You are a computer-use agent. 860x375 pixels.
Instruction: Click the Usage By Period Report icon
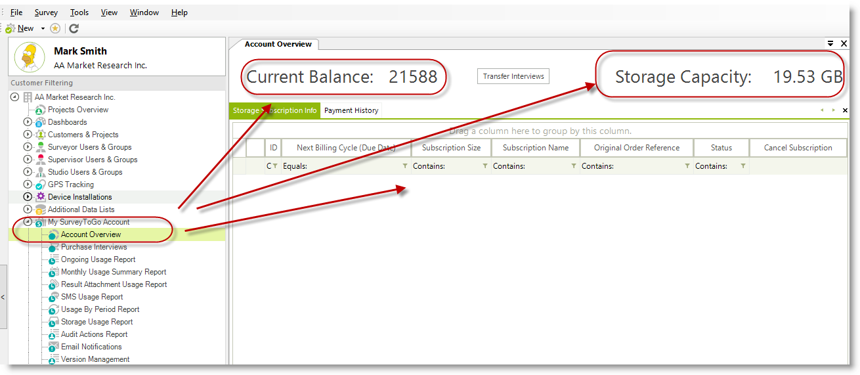(54, 309)
